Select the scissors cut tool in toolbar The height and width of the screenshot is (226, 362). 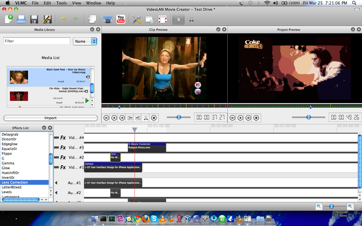coord(191,19)
